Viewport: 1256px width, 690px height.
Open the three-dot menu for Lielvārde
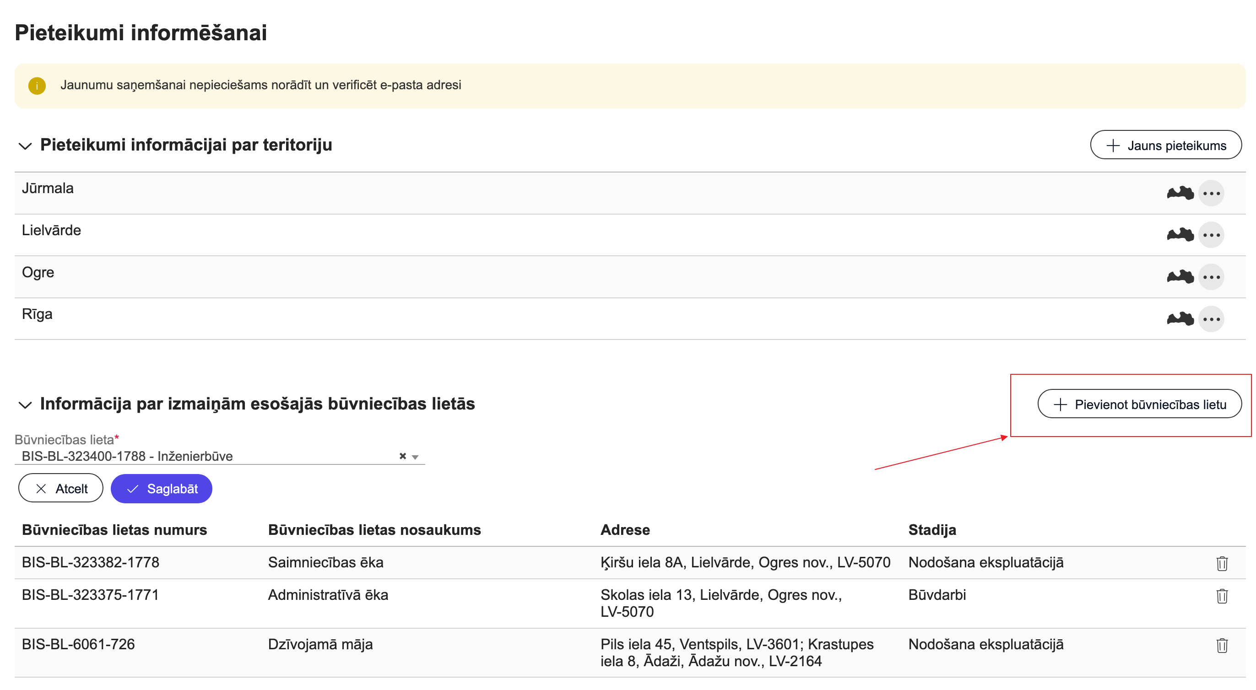[1211, 235]
